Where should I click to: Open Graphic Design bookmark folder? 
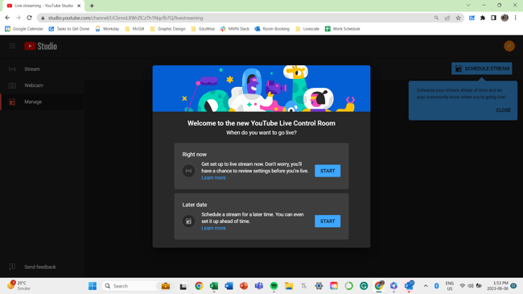click(168, 29)
